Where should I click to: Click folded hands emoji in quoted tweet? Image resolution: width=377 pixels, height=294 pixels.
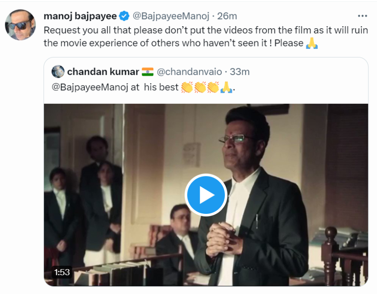[226, 88]
